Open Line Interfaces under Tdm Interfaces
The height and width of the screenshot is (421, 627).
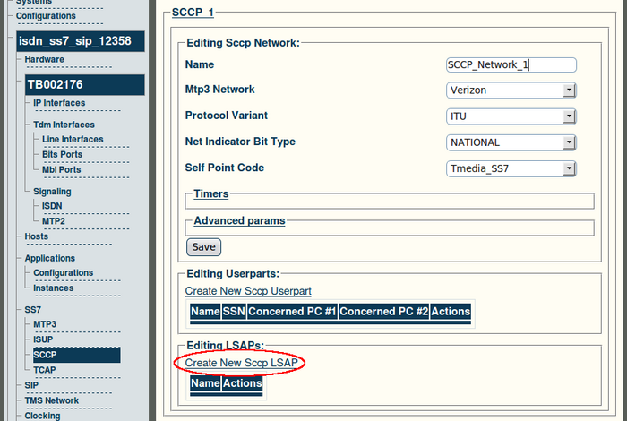click(73, 140)
